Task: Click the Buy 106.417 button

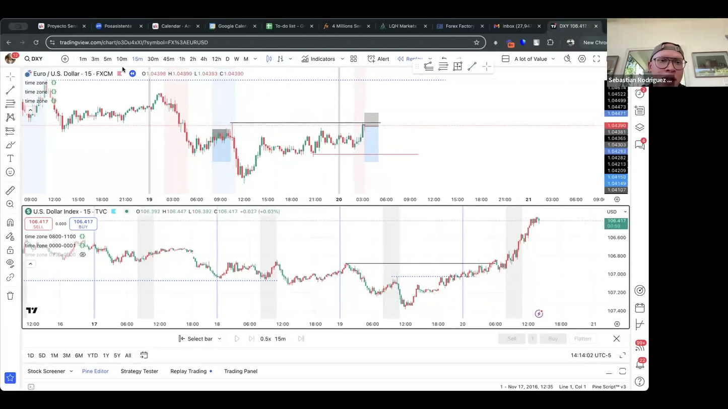Action: click(83, 224)
